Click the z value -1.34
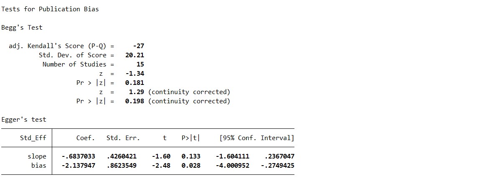Image resolution: width=502 pixels, height=179 pixels. [x=134, y=74]
